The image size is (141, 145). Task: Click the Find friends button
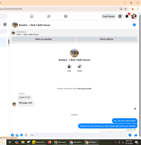(x=109, y=17)
